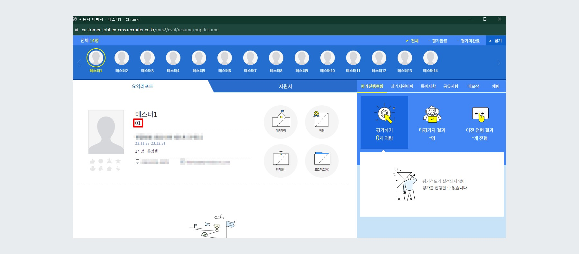Open 메모장 tab

[473, 86]
